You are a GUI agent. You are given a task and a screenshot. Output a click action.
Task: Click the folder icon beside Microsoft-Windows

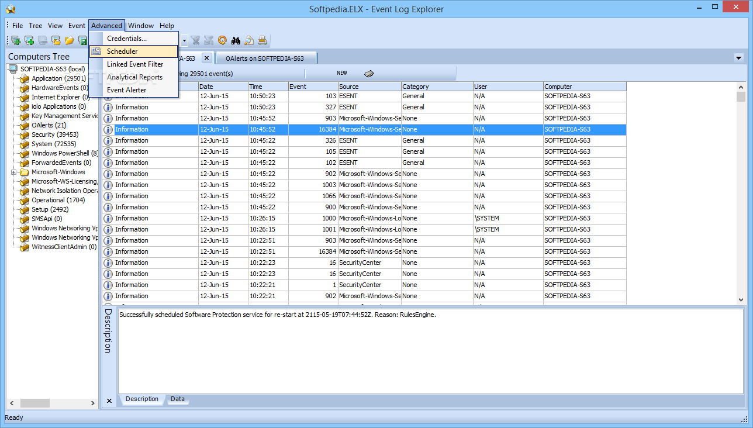coord(24,172)
